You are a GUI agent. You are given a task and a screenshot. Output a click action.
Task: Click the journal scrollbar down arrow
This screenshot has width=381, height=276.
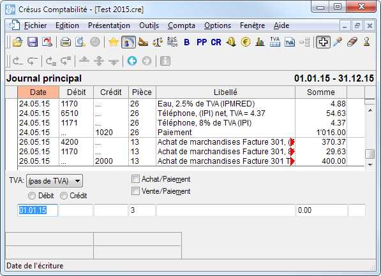[370, 165]
